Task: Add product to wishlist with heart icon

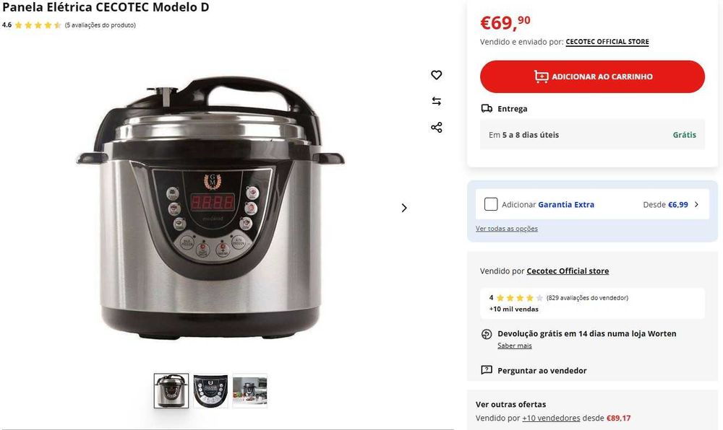Action: coord(436,74)
